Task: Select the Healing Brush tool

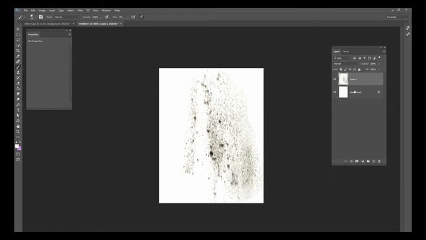Action: coord(18,62)
